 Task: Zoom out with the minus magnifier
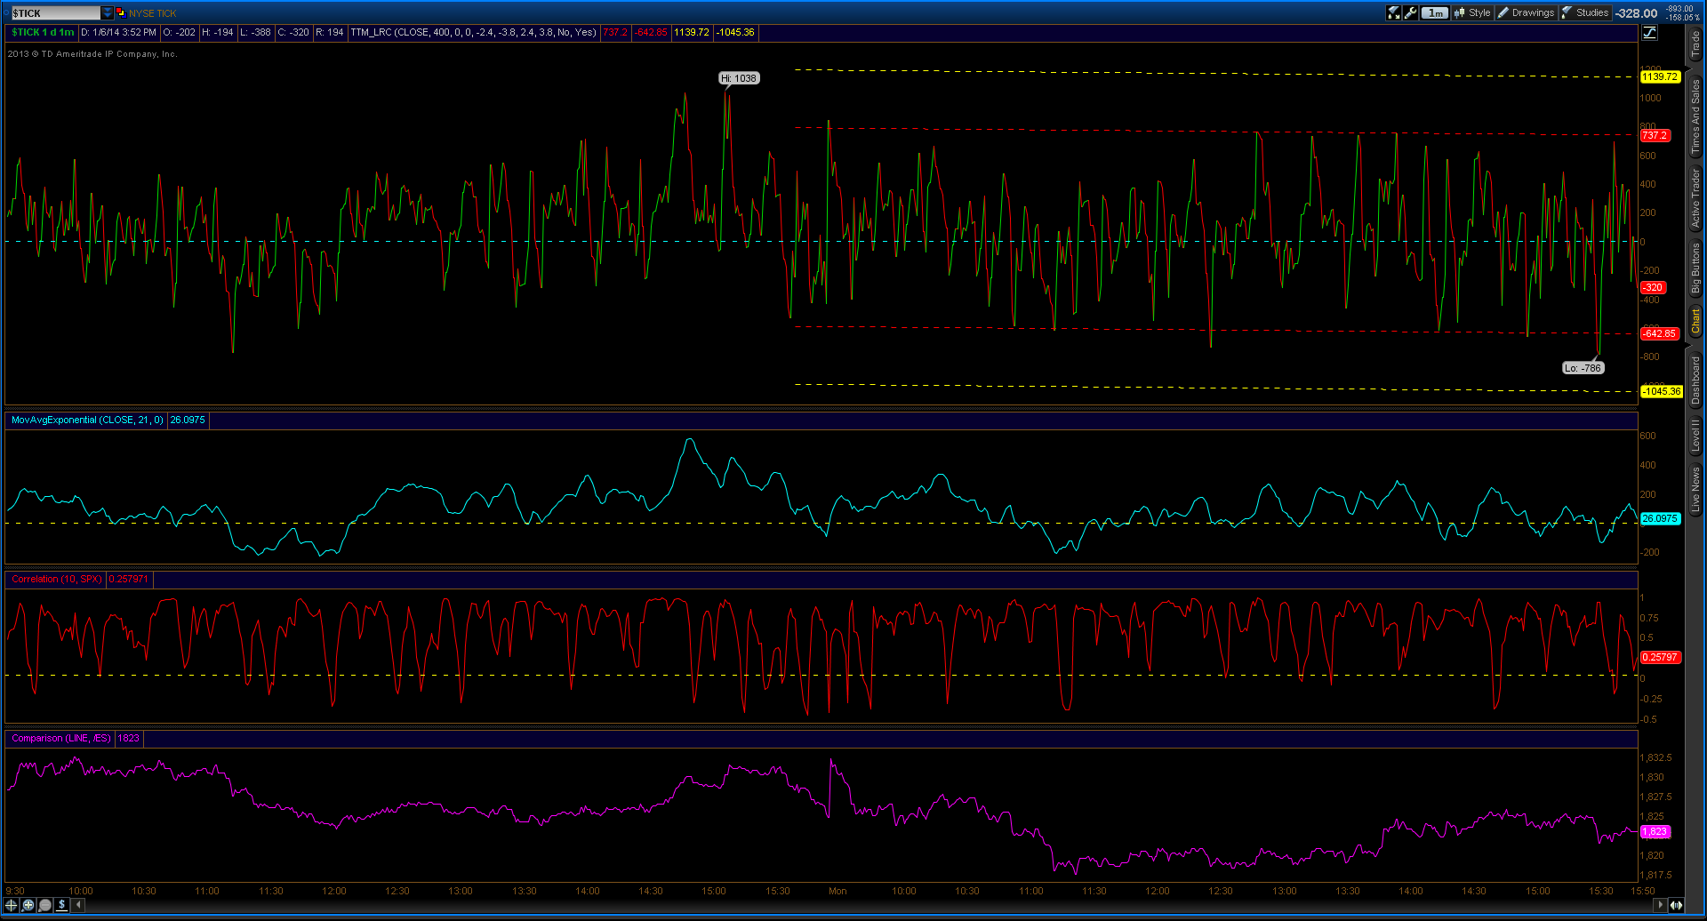tap(45, 905)
